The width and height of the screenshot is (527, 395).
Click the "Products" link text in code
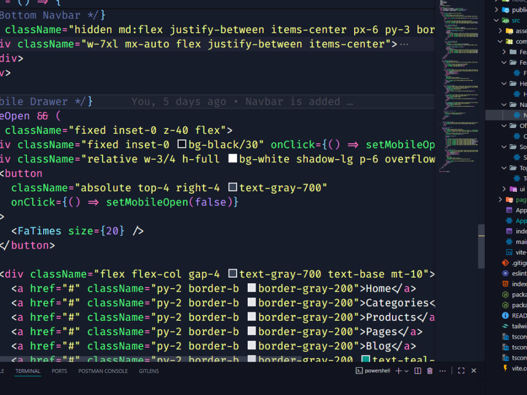[x=391, y=317]
